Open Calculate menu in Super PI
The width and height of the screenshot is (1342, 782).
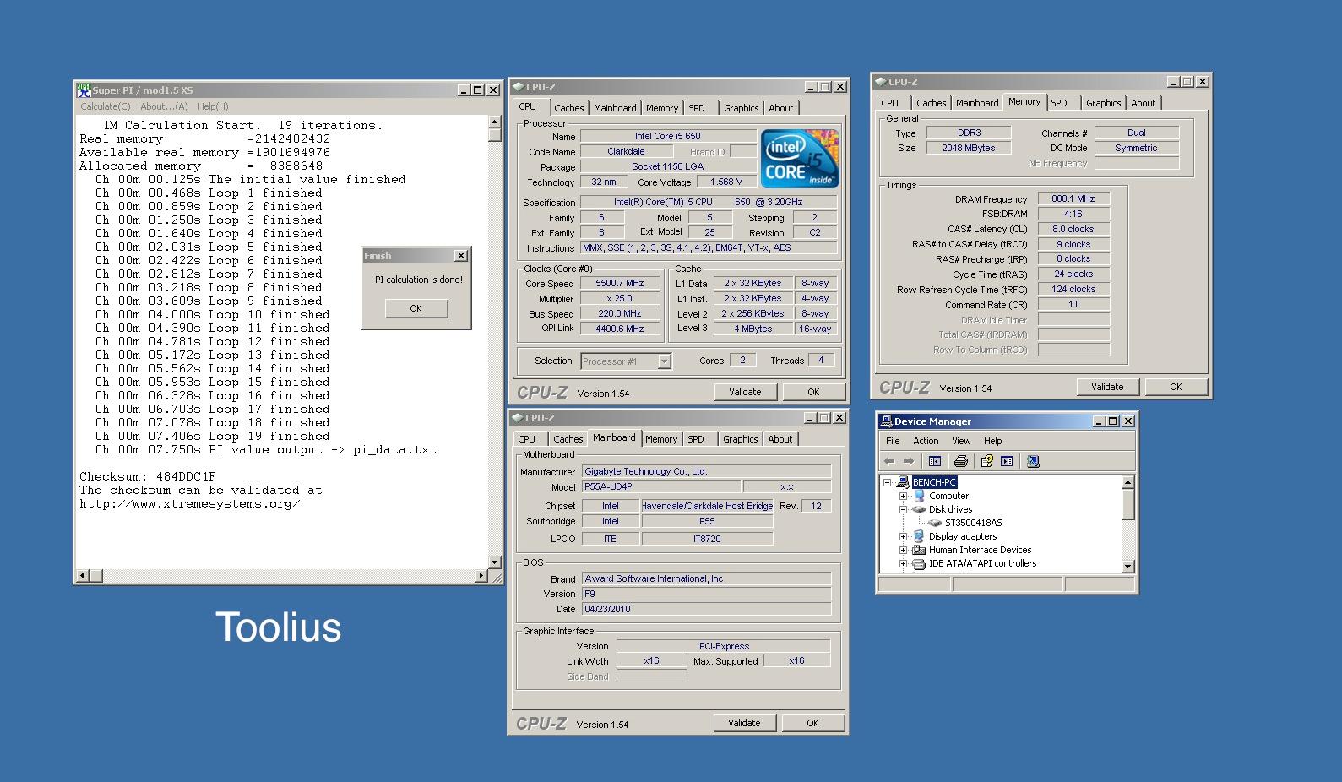point(106,106)
